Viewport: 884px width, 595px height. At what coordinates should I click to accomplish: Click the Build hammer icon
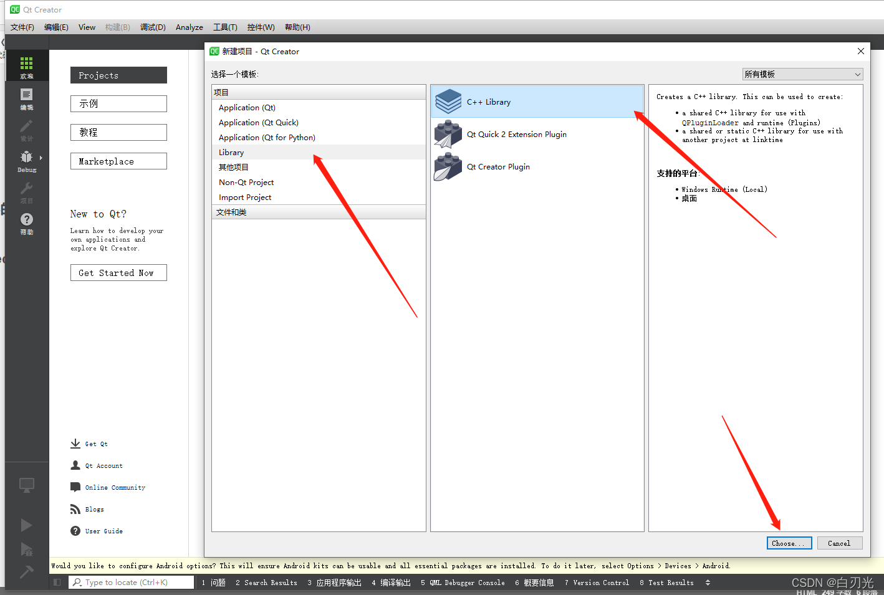coord(26,572)
